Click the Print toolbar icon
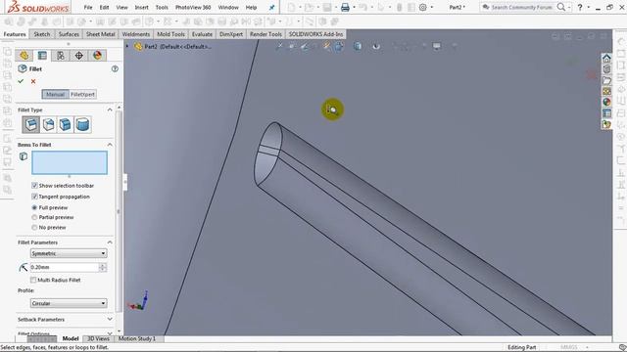Image resolution: width=627 pixels, height=352 pixels. point(345,7)
